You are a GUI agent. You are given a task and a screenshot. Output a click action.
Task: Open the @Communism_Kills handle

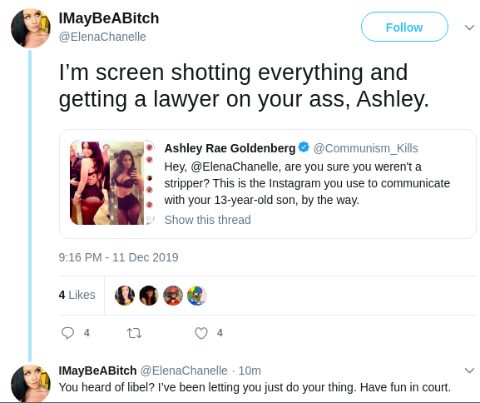[365, 148]
